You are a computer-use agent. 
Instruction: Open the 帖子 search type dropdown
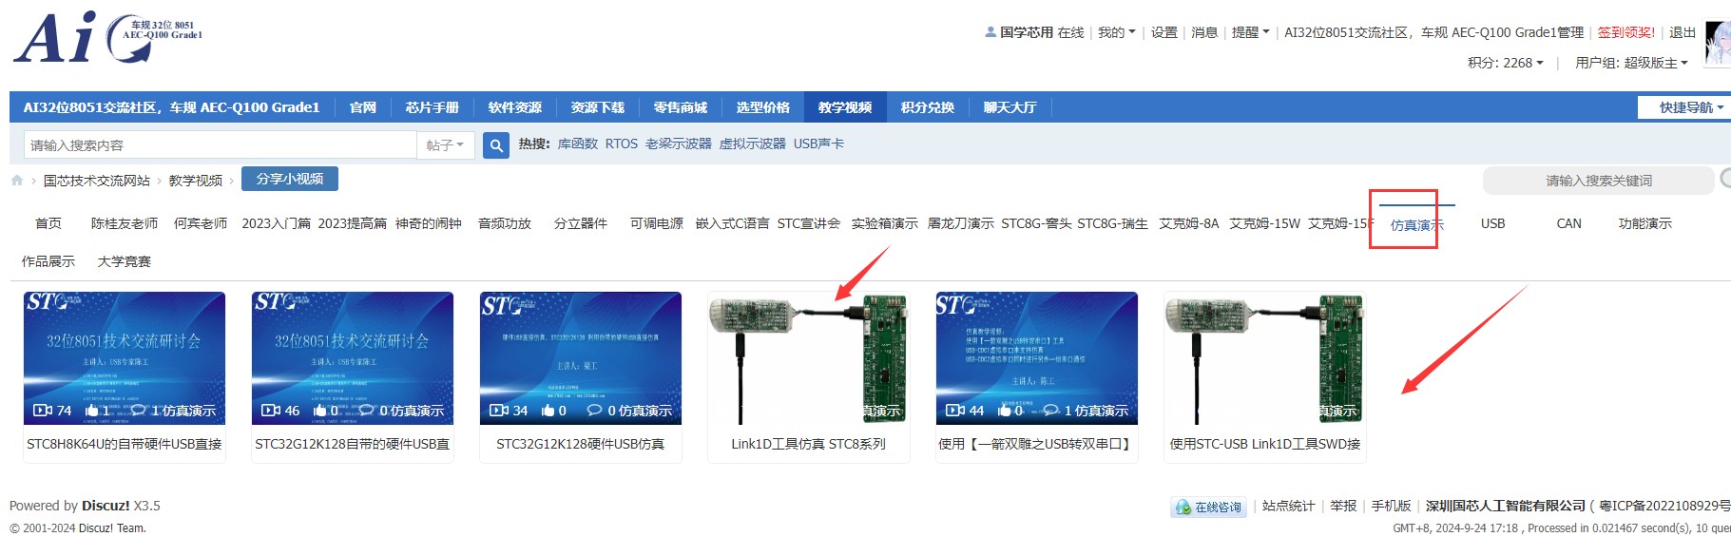pos(445,145)
